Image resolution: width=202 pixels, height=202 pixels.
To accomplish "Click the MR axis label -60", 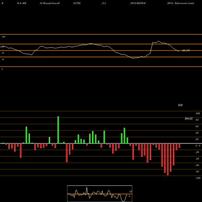I will [x=197, y=165].
